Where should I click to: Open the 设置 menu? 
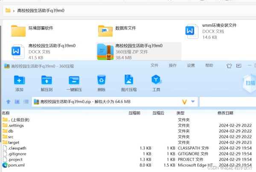(x=191, y=65)
